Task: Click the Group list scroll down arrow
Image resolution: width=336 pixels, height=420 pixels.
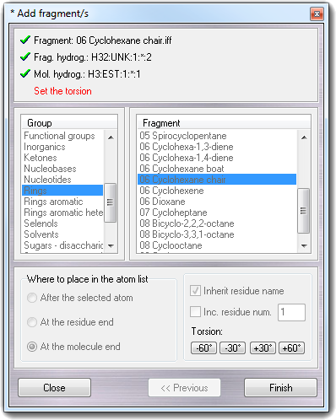Action: pos(111,245)
